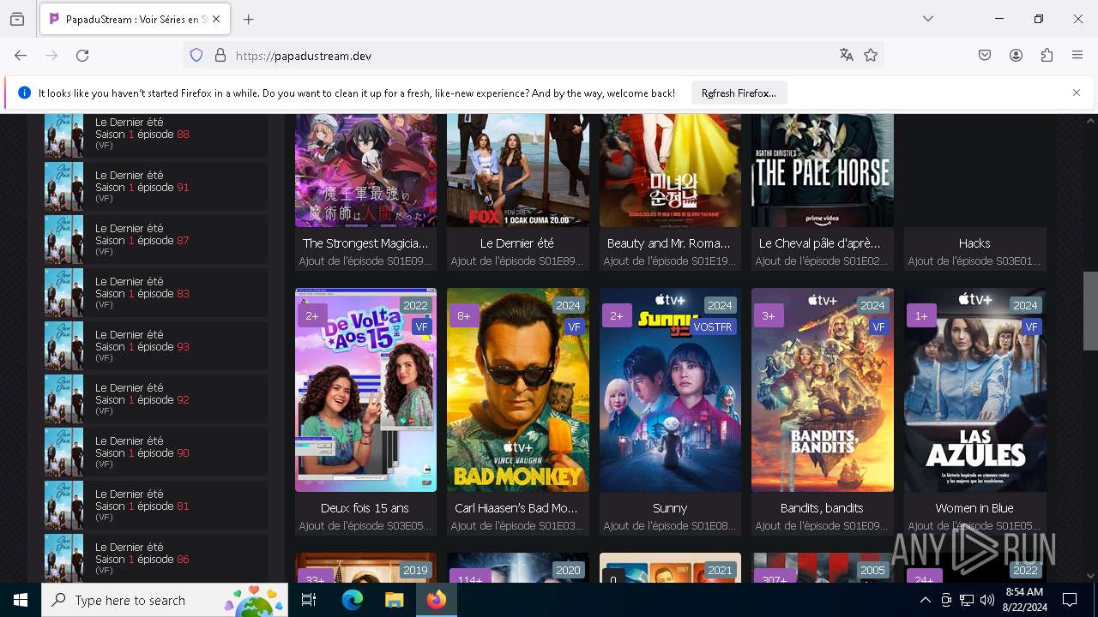Launch Microsoft Edge from taskbar

point(353,600)
